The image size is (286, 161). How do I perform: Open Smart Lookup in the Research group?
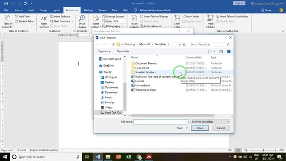[x=82, y=22]
